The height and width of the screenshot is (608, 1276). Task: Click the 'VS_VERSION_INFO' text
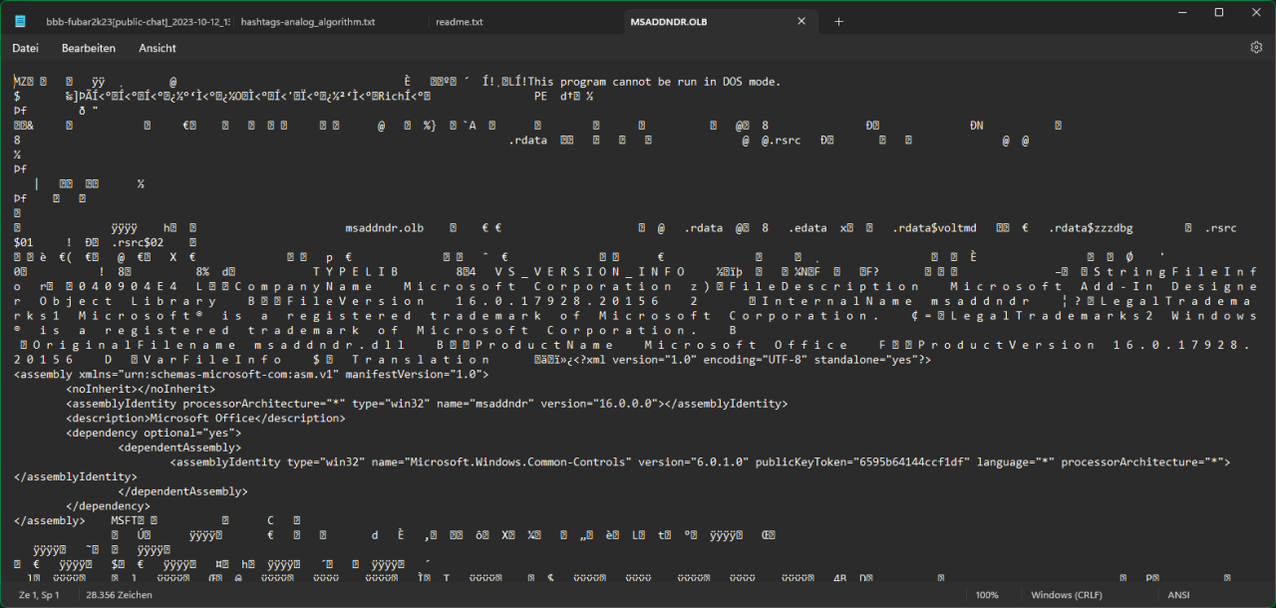pos(589,272)
